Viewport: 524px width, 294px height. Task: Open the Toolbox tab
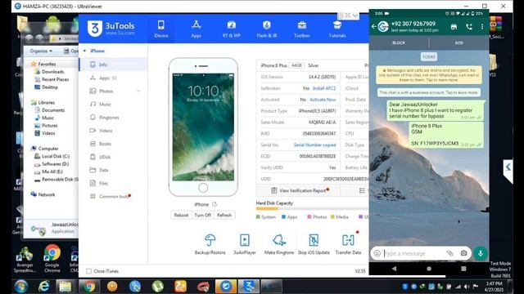pyautogui.click(x=302, y=29)
